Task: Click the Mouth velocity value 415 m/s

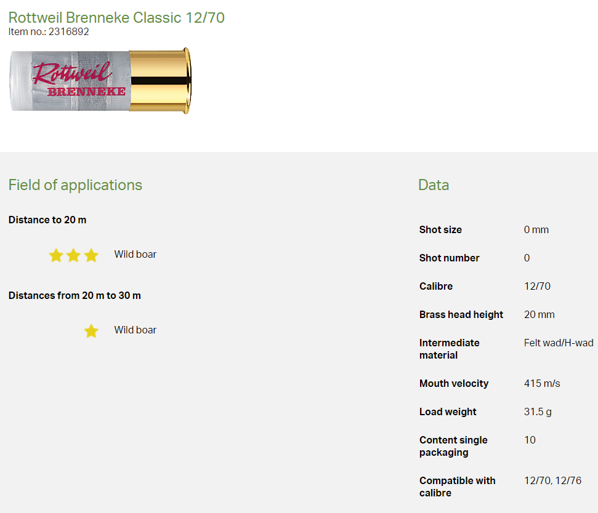Action: coord(542,384)
